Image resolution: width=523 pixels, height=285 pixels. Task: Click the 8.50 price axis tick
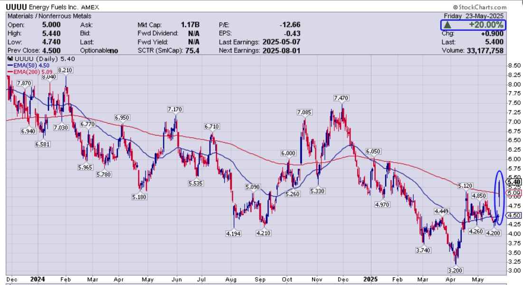tap(515, 65)
